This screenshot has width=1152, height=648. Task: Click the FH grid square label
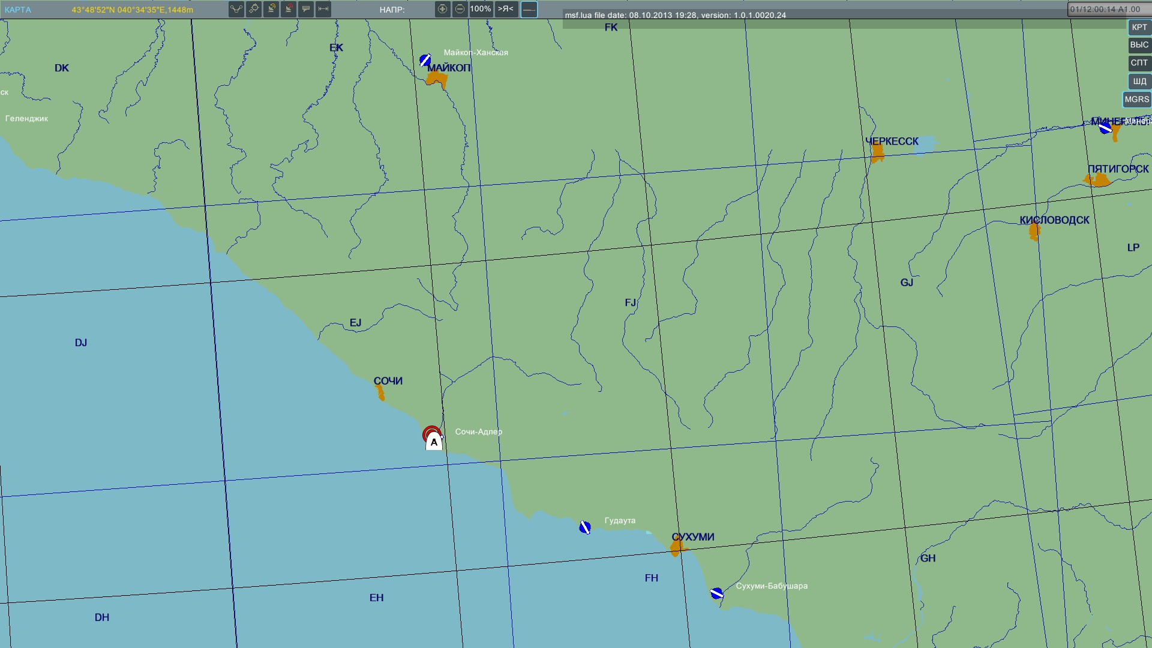[651, 578]
